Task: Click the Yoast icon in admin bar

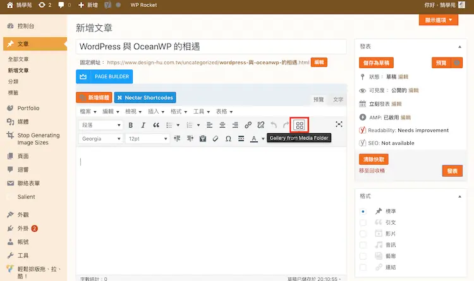Action: click(x=107, y=5)
